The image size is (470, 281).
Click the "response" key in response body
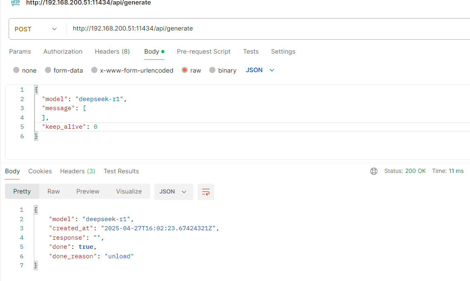pos(67,238)
